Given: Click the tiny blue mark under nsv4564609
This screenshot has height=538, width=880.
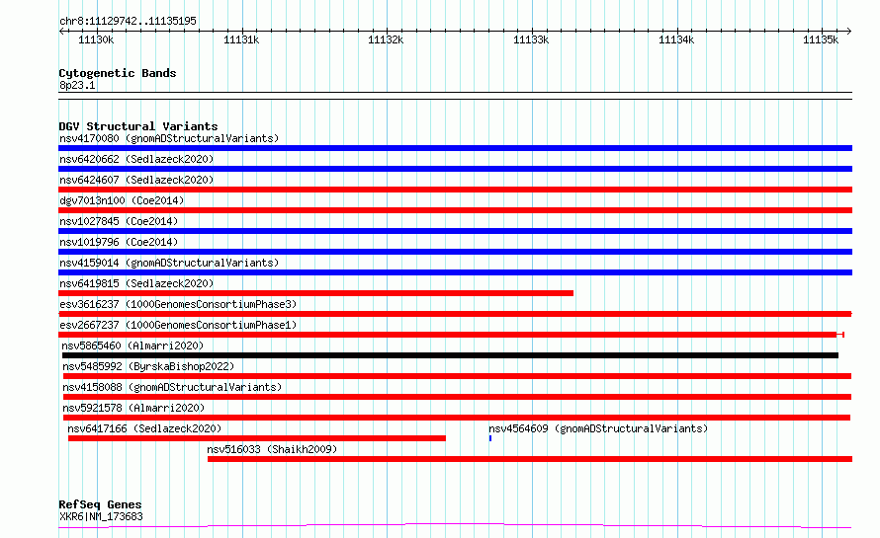Looking at the screenshot, I should [490, 438].
